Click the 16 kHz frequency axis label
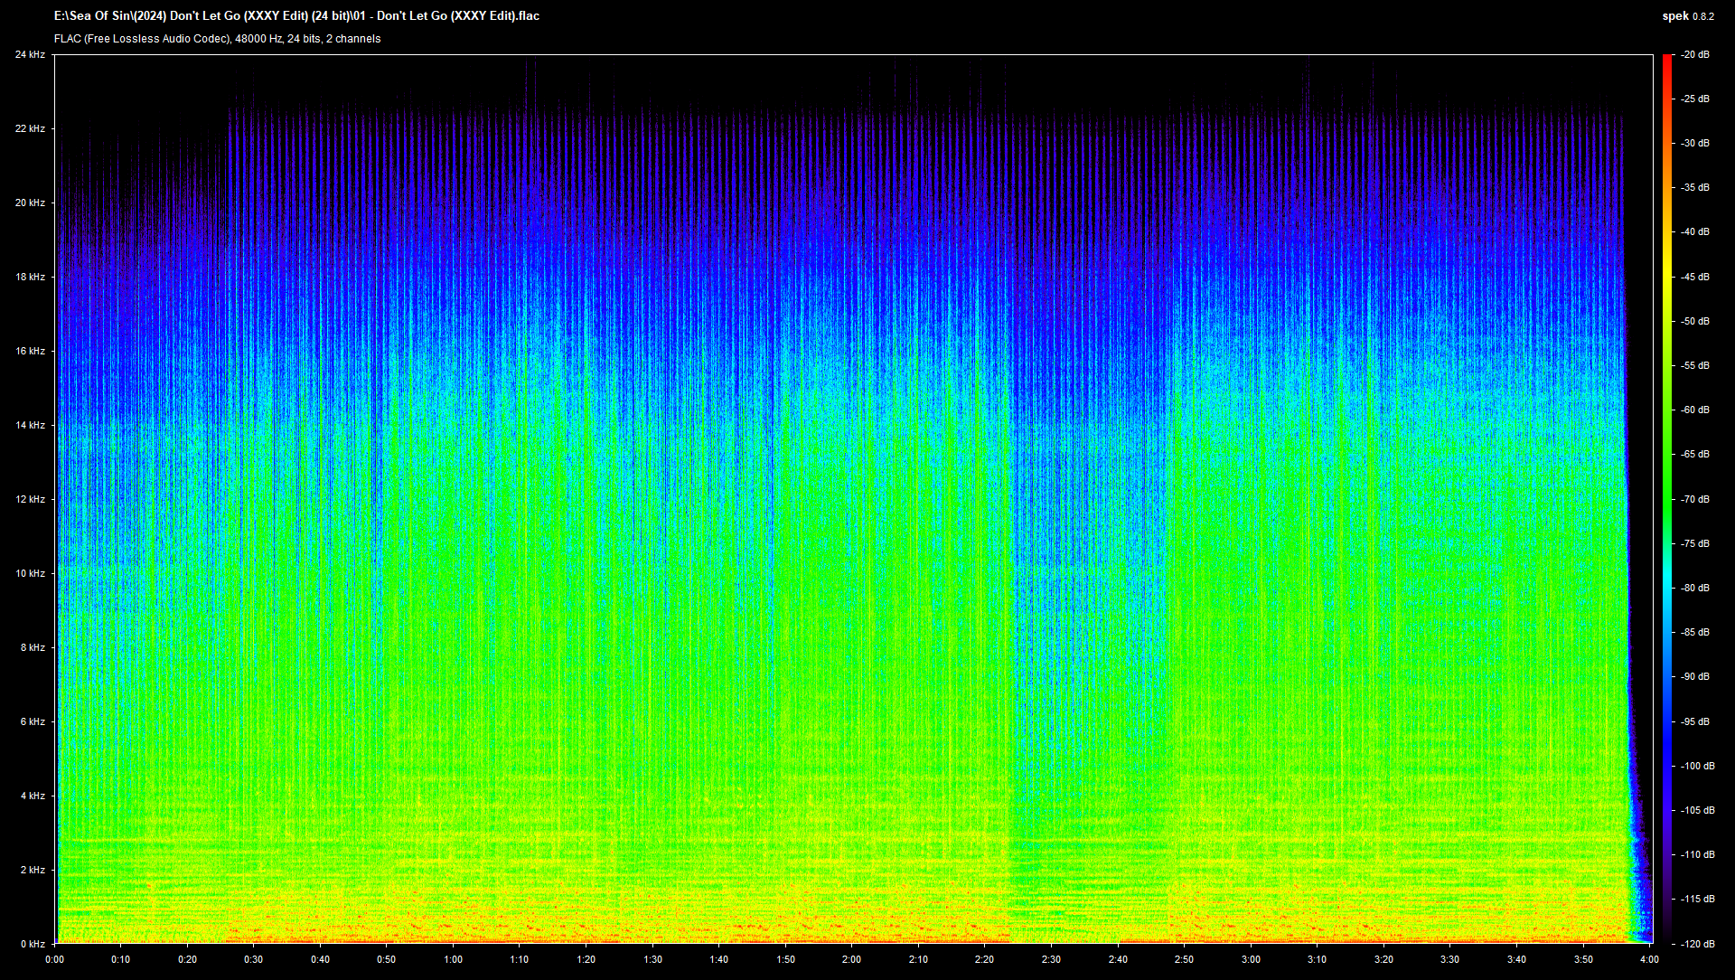This screenshot has height=980, width=1735. pyautogui.click(x=30, y=351)
